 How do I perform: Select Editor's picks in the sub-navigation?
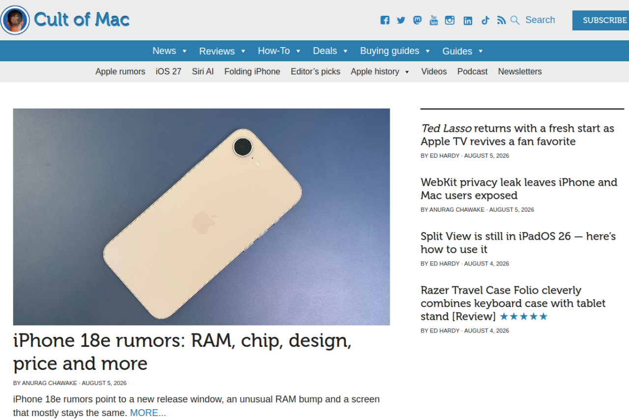(315, 72)
